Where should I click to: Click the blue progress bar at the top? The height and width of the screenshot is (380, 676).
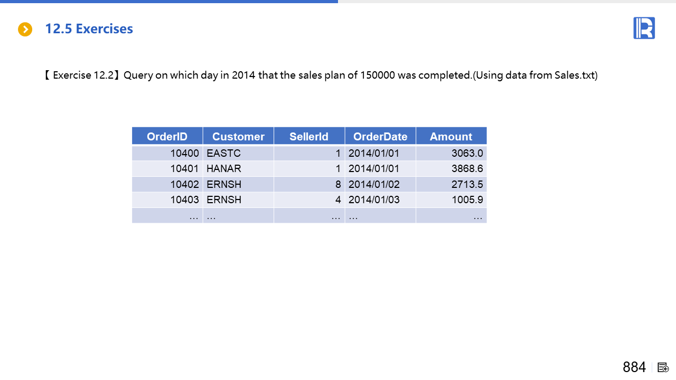(169, 2)
